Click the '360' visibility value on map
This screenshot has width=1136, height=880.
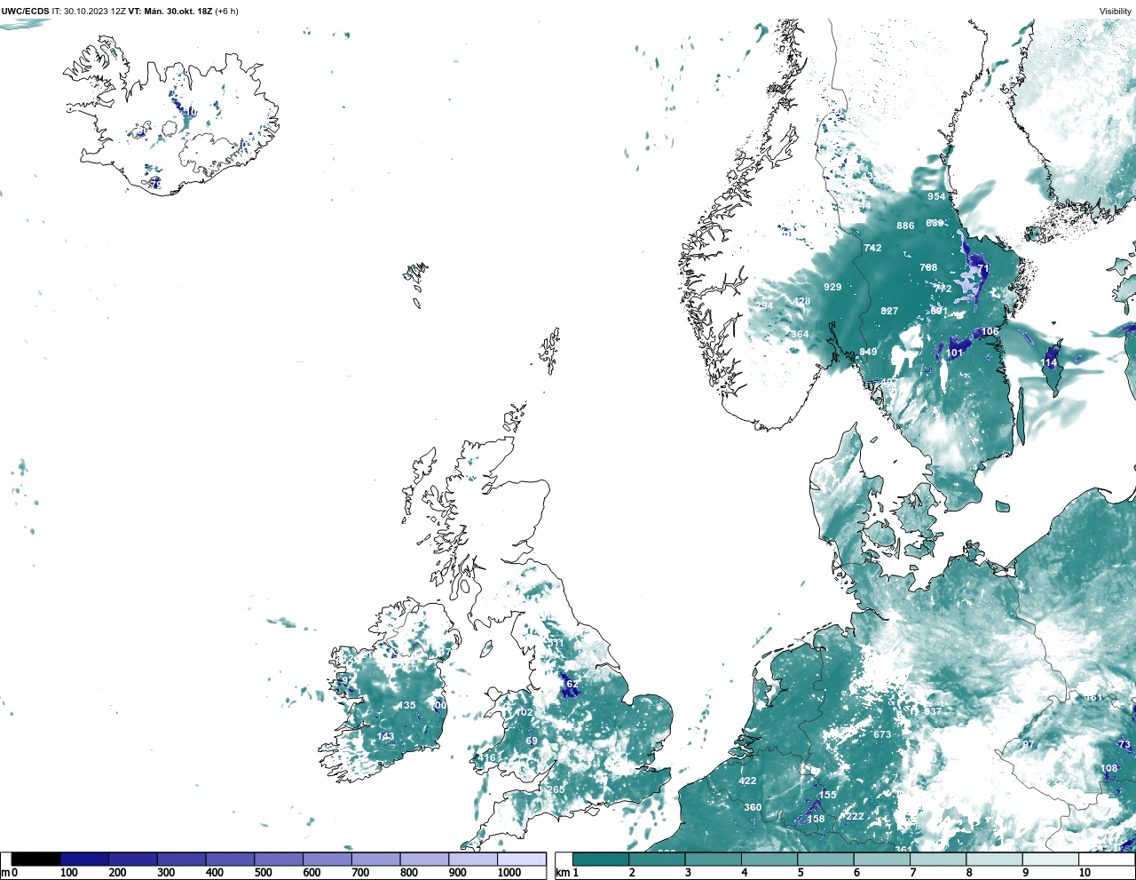(753, 807)
